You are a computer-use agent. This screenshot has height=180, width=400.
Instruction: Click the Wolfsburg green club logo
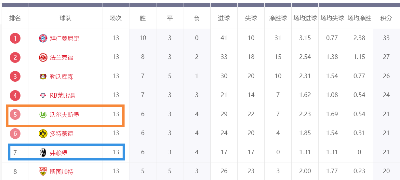click(43, 115)
